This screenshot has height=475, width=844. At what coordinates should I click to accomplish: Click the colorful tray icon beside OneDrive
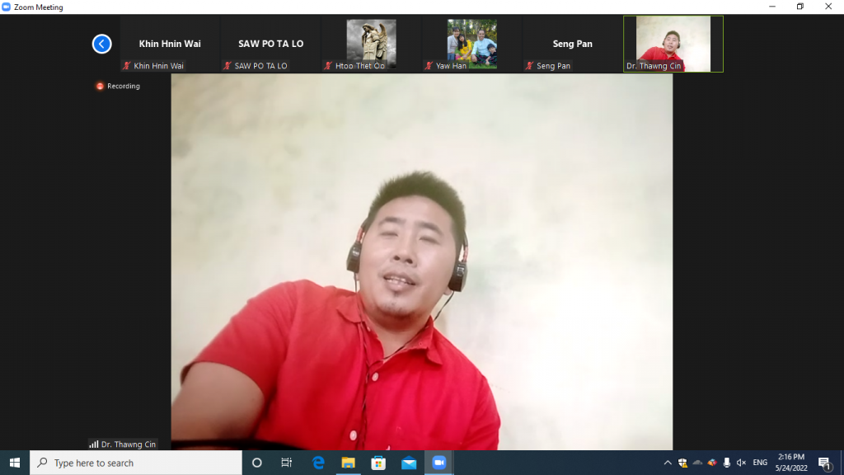click(x=712, y=463)
